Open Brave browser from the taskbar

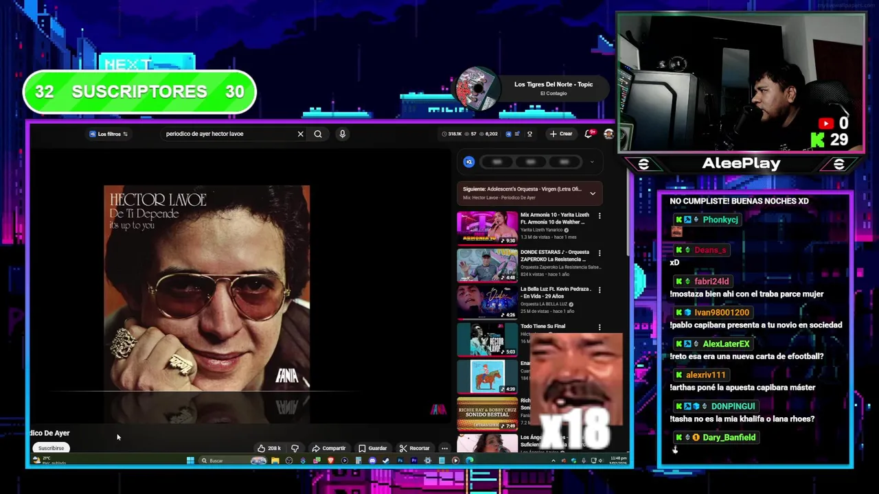pyautogui.click(x=330, y=460)
